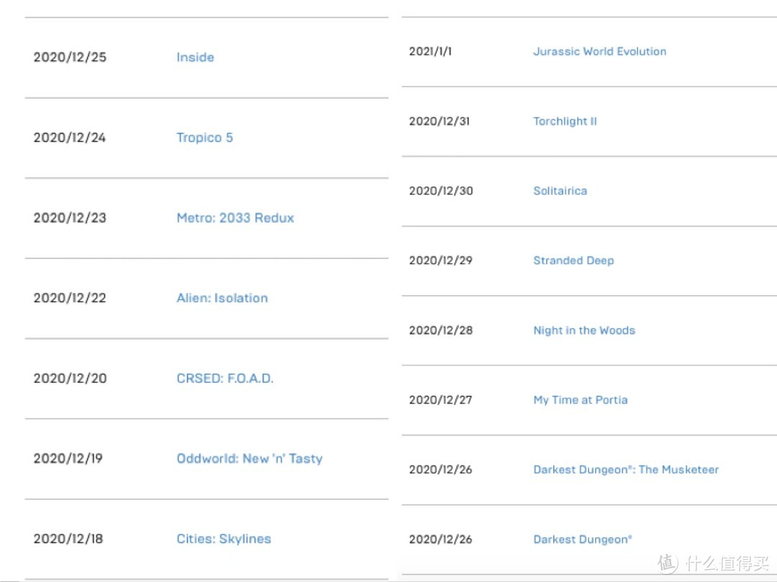Viewport: 777px width, 582px height.
Task: Click the Tropico 5 link
Action: pyautogui.click(x=204, y=137)
